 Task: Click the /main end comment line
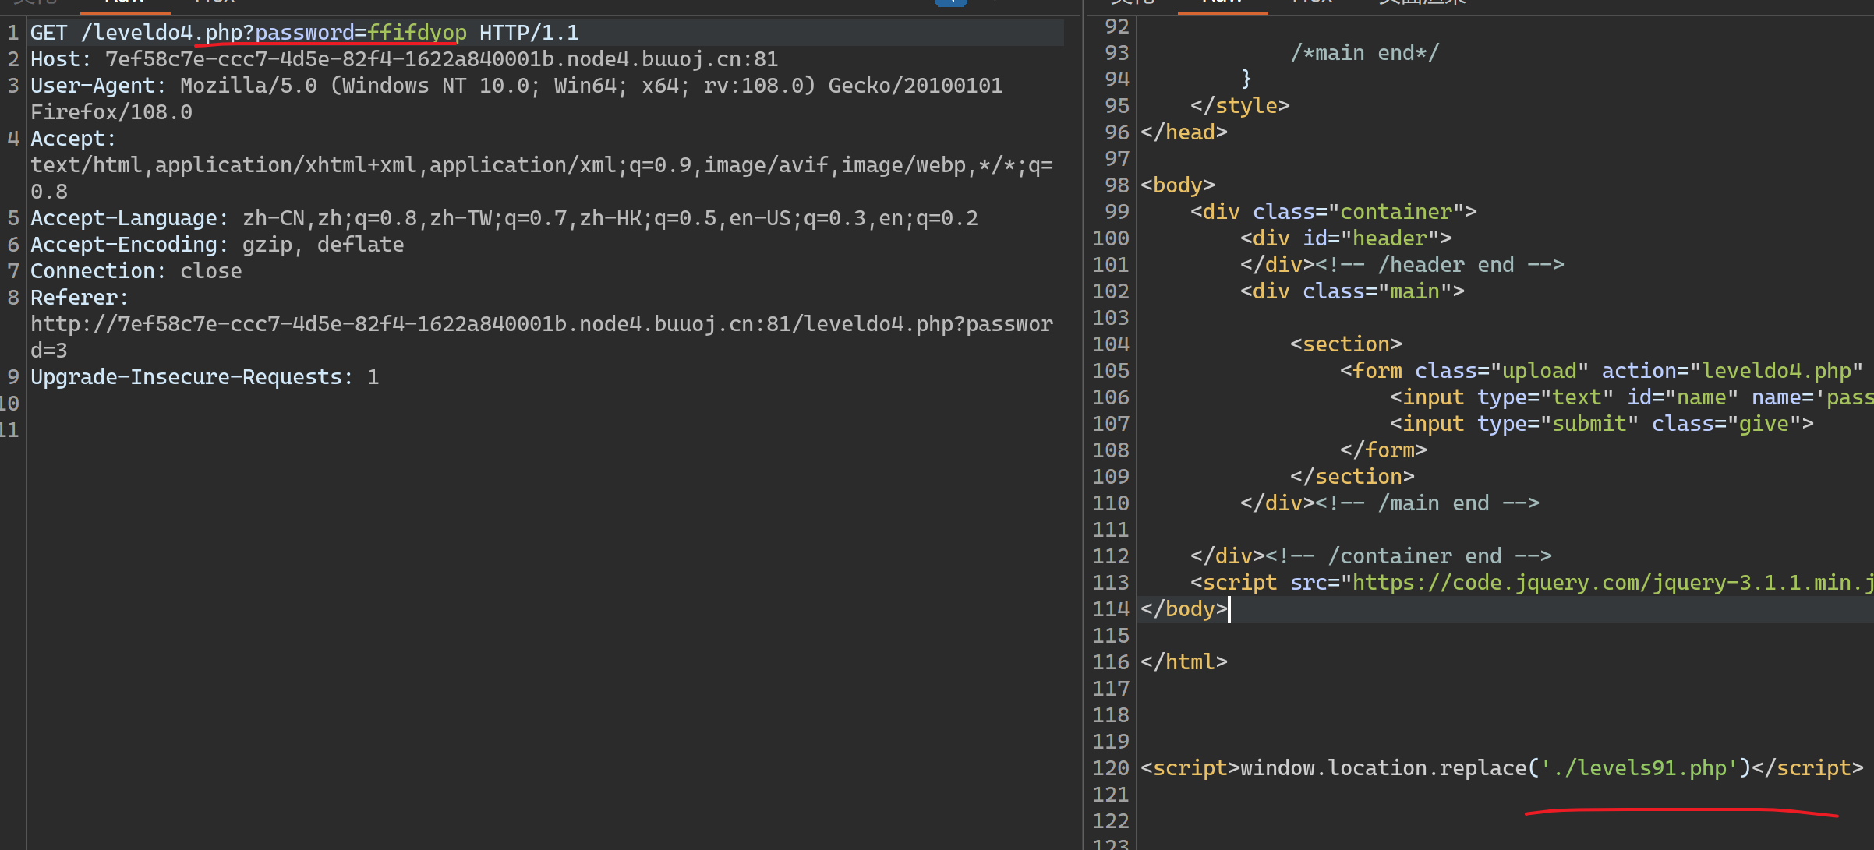click(x=1389, y=503)
